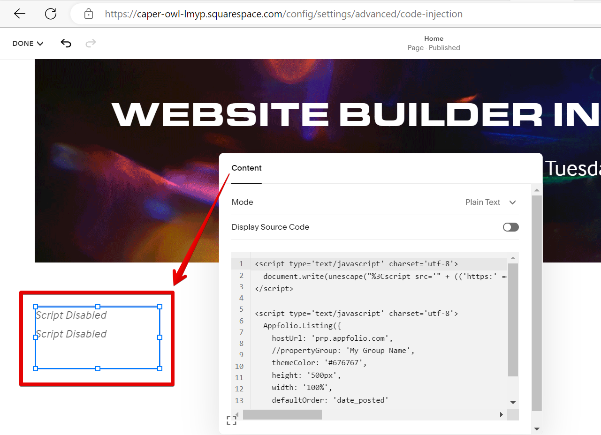Open the DONE dropdown menu

pyautogui.click(x=28, y=44)
